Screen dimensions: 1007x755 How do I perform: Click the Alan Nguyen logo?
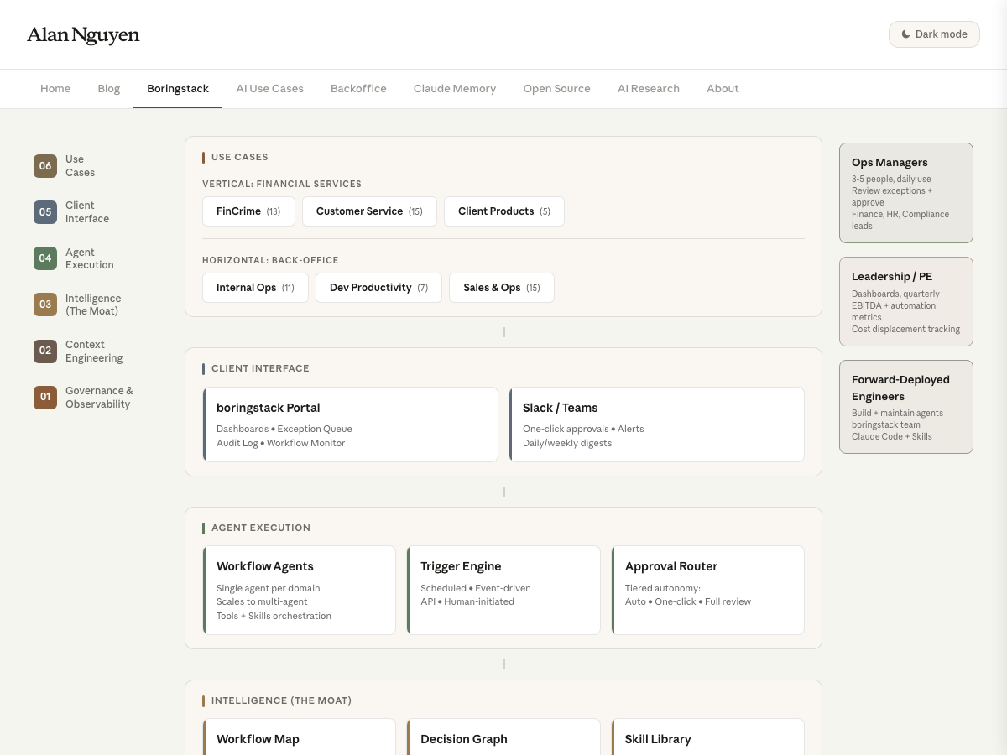point(83,35)
